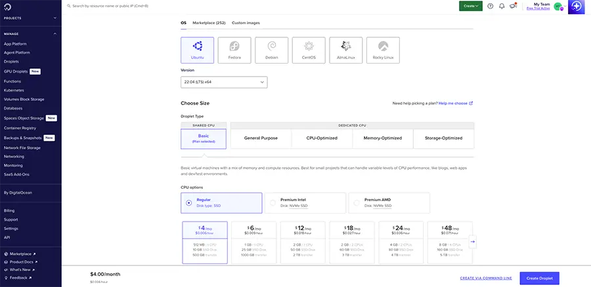591x287 pixels.
Task: Switch to the Marketplace (252) tab
Action: point(209,23)
